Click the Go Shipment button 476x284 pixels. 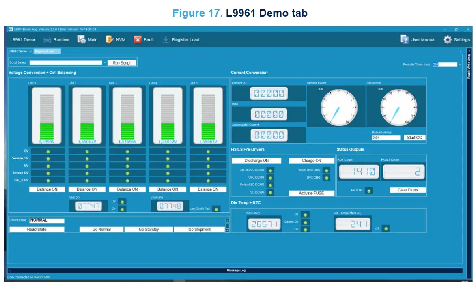point(199,229)
